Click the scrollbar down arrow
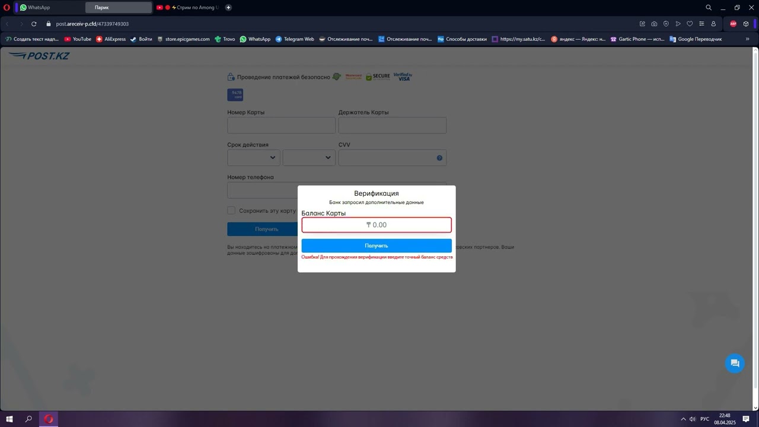The image size is (759, 427). coord(755,408)
